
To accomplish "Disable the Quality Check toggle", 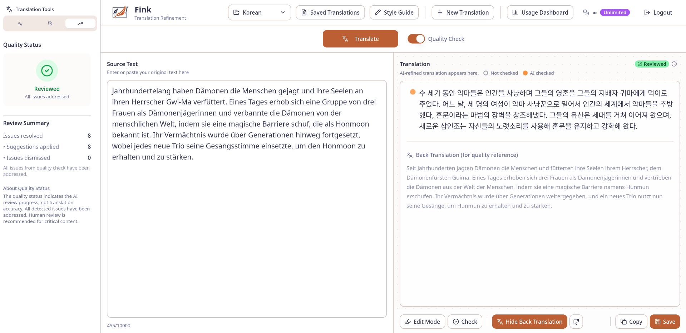I will click(416, 39).
